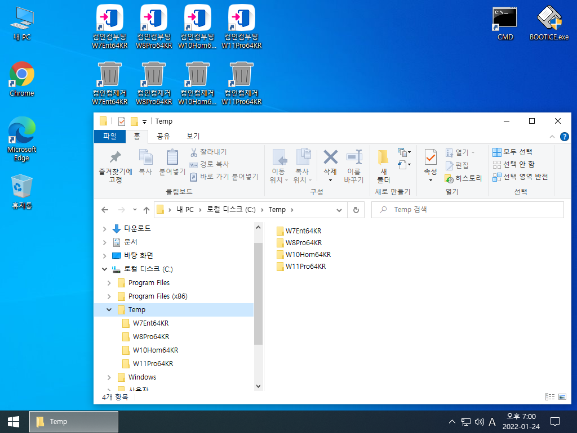Click the navigation pane vertical scrollbar thumb
Viewport: 577px width, 433px height.
pos(258,293)
